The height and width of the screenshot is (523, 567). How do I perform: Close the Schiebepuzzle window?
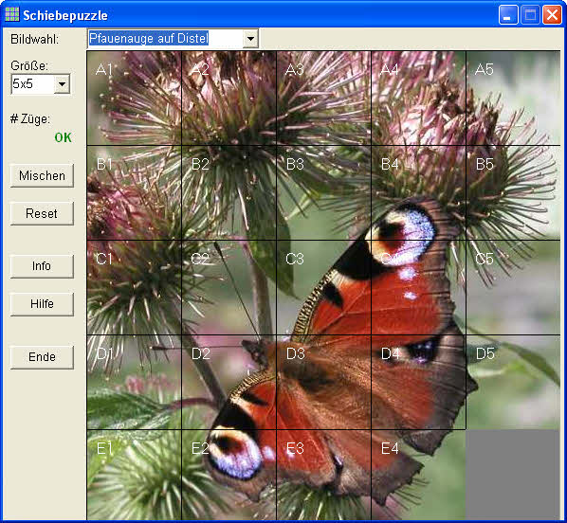(x=552, y=15)
